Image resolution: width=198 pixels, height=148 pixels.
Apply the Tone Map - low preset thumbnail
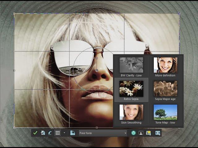point(166,112)
